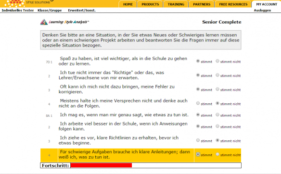Click question text 'Ich tue nicht immer das "Richtige"'

point(111,75)
